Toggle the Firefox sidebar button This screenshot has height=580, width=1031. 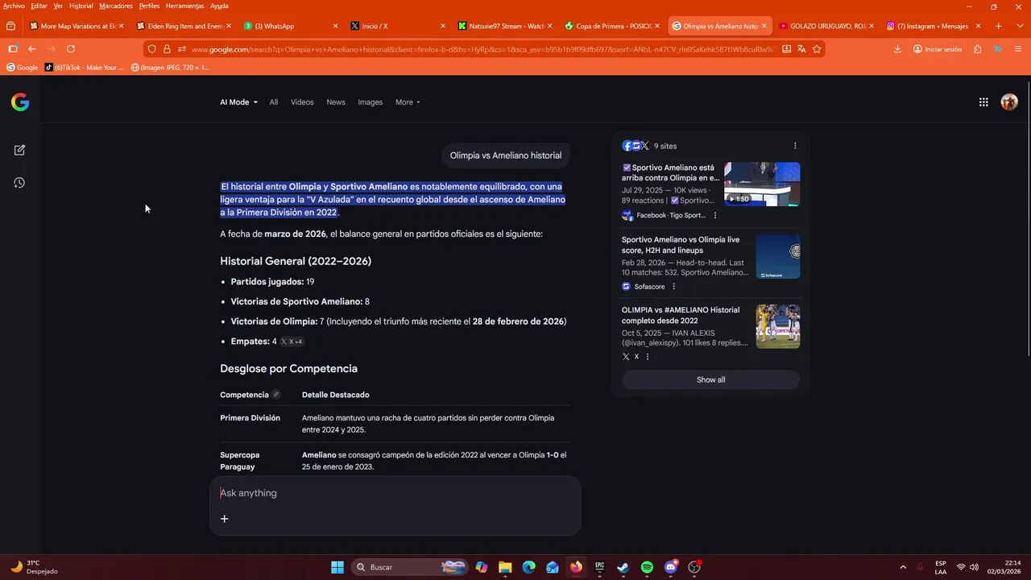[13, 49]
